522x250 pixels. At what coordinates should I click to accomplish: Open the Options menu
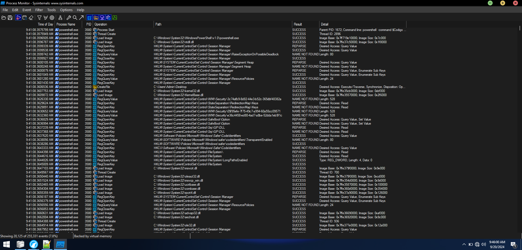(66, 10)
